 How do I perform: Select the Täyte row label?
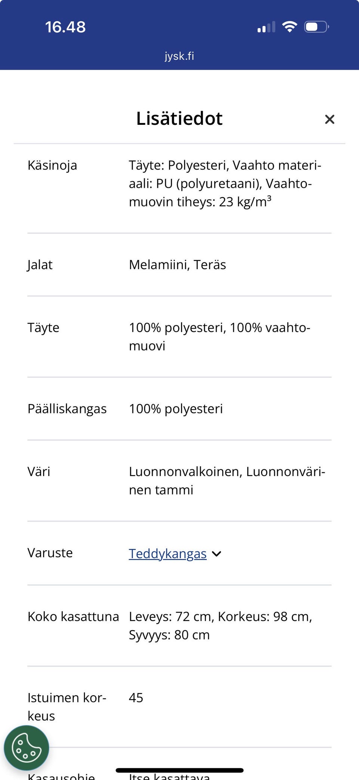[43, 328]
